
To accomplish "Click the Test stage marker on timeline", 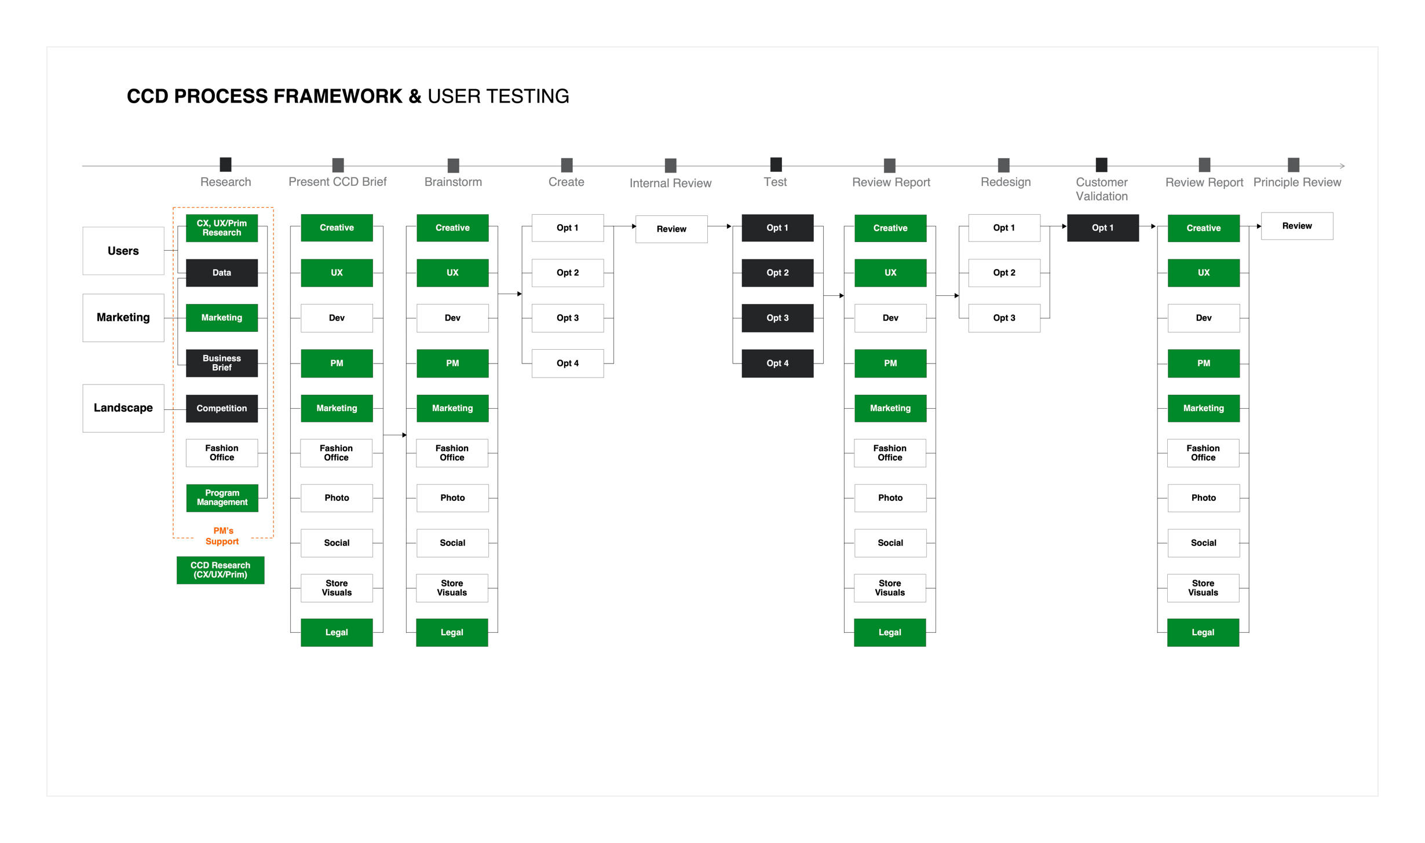I will [776, 164].
